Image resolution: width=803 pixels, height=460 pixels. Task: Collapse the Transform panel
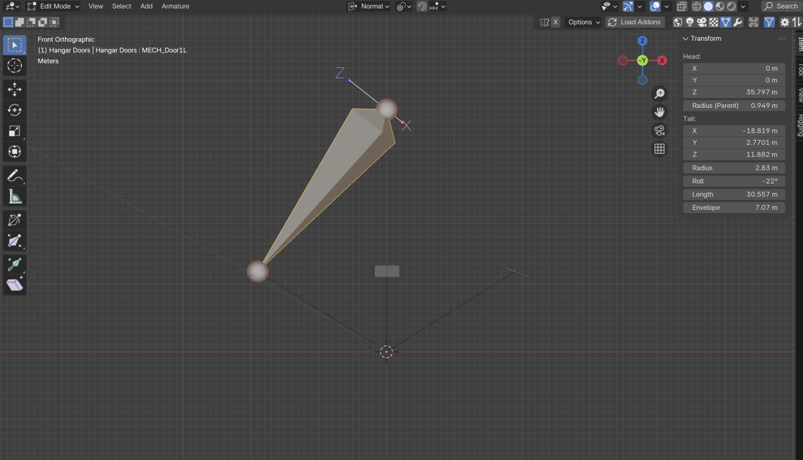tap(686, 38)
